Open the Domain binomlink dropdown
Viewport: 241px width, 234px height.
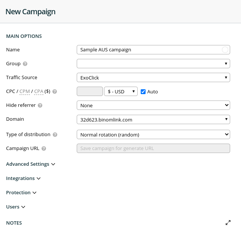tap(153, 120)
